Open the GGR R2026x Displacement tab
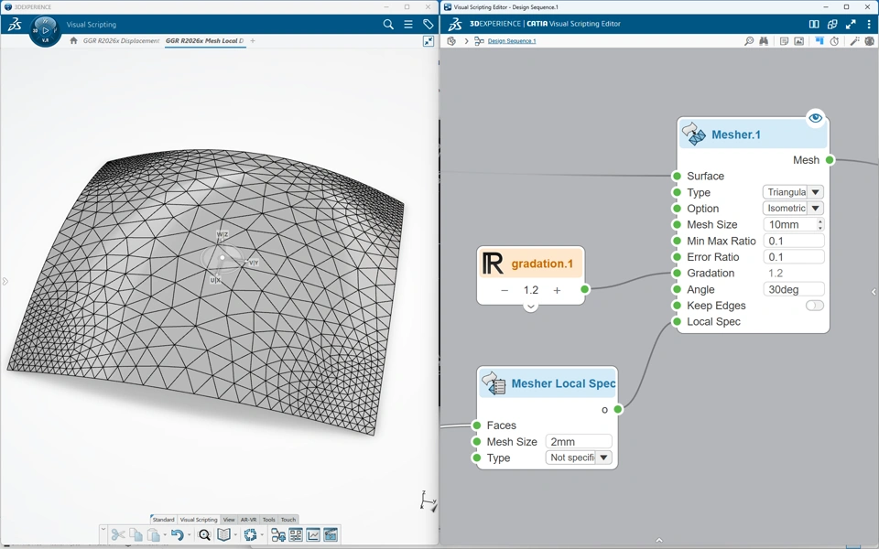This screenshot has height=549, width=879. coord(121,41)
